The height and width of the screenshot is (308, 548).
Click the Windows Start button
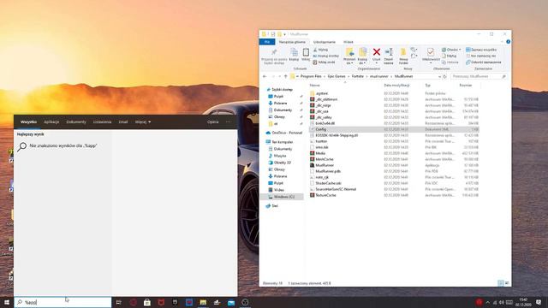(7, 302)
